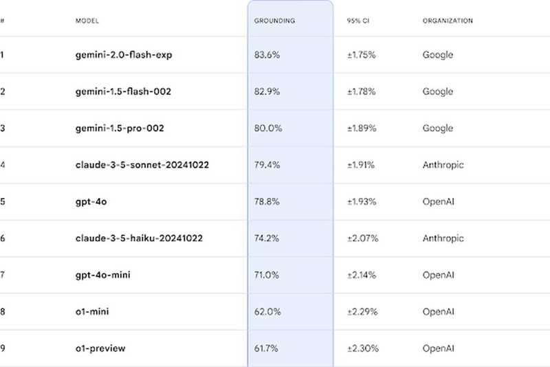Screen dimensions: 550x367
Task: Click the 61.7% grounding score cell
Action: 267,348
